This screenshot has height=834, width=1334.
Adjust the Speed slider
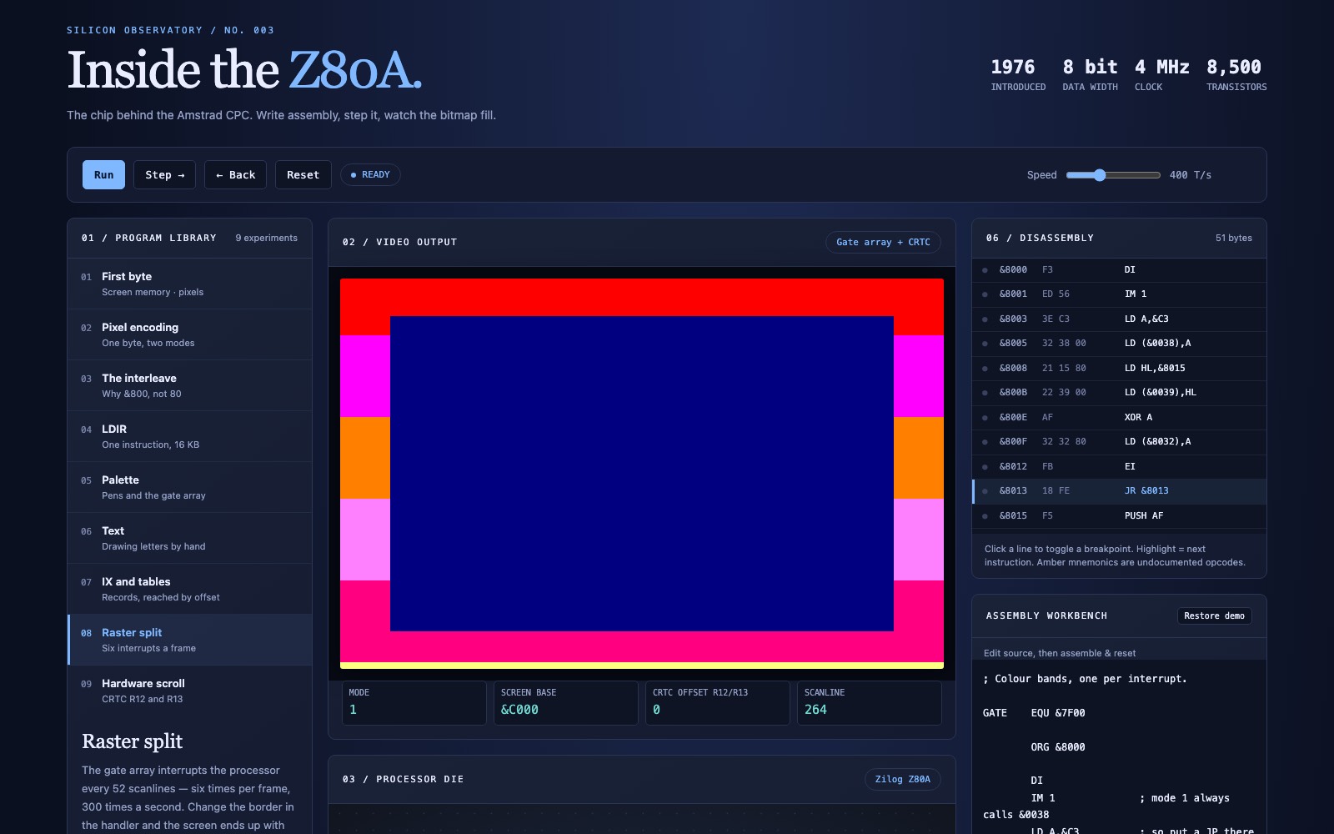point(1113,175)
